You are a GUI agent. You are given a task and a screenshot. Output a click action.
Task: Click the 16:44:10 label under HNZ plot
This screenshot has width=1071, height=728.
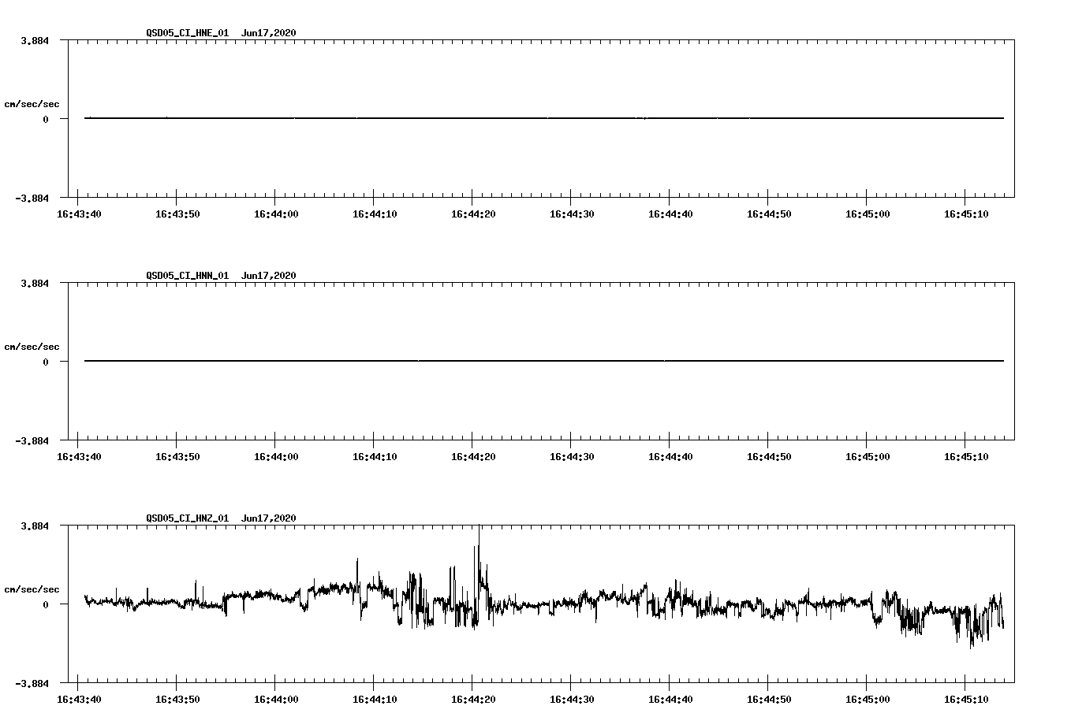pos(374,700)
